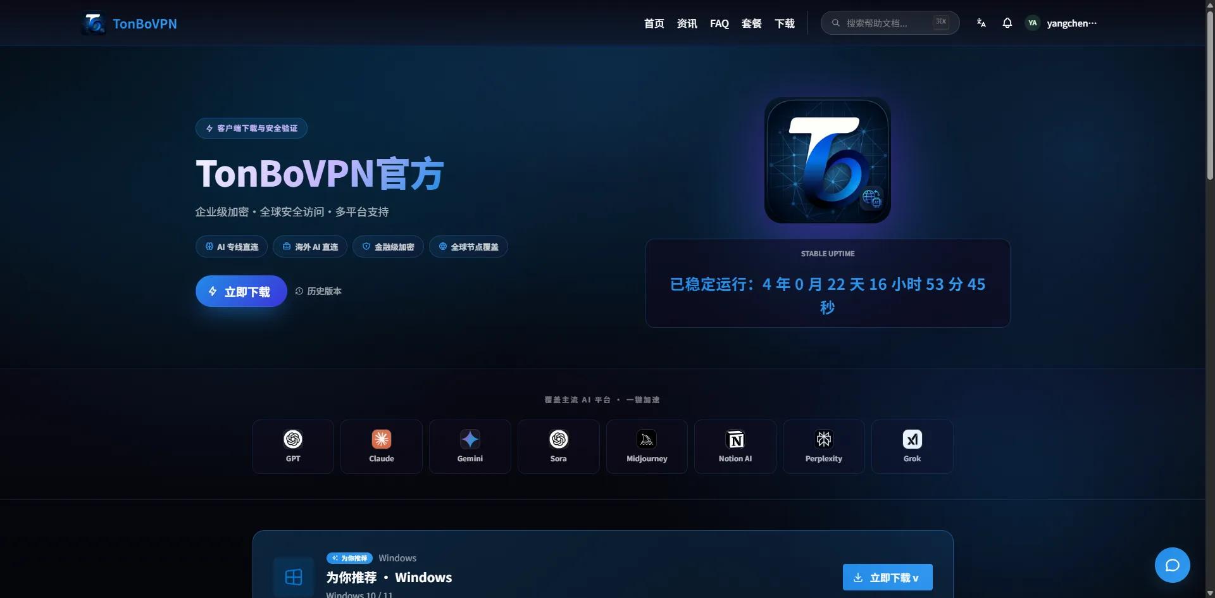The image size is (1215, 598).
Task: Open the FAQ nav item
Action: 720,23
